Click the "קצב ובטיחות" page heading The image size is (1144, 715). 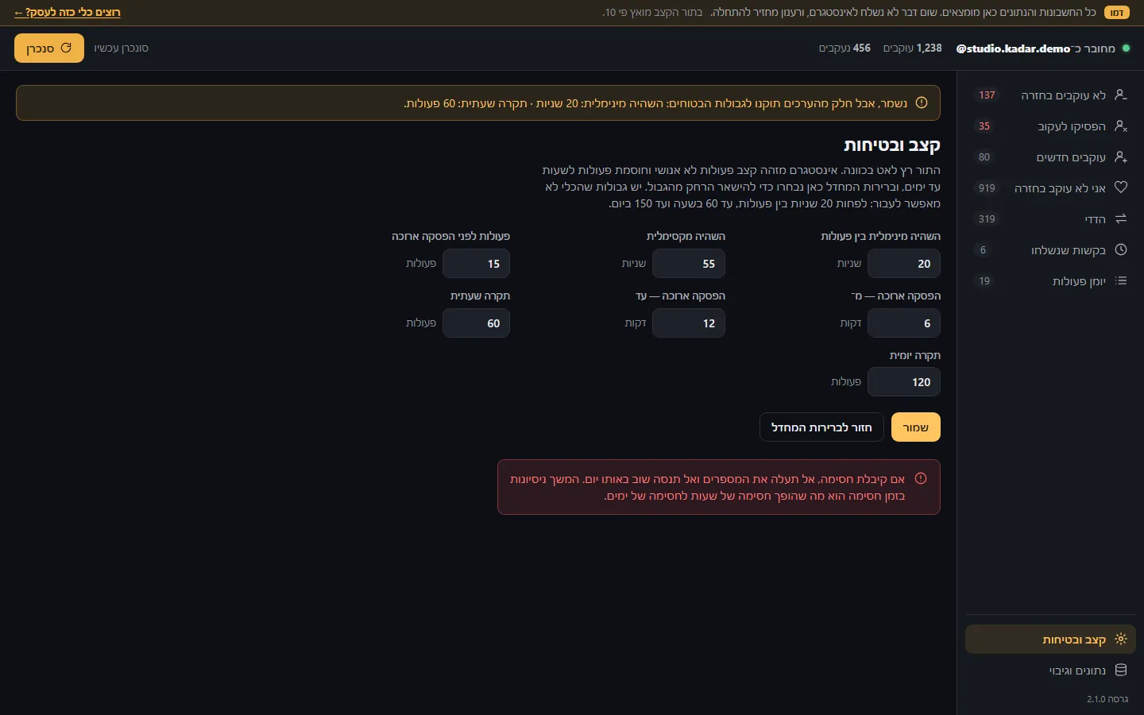coord(892,145)
